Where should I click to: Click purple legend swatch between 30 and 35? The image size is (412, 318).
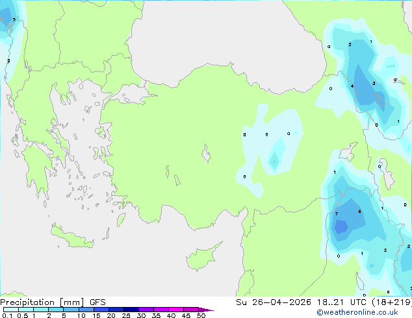(146, 310)
